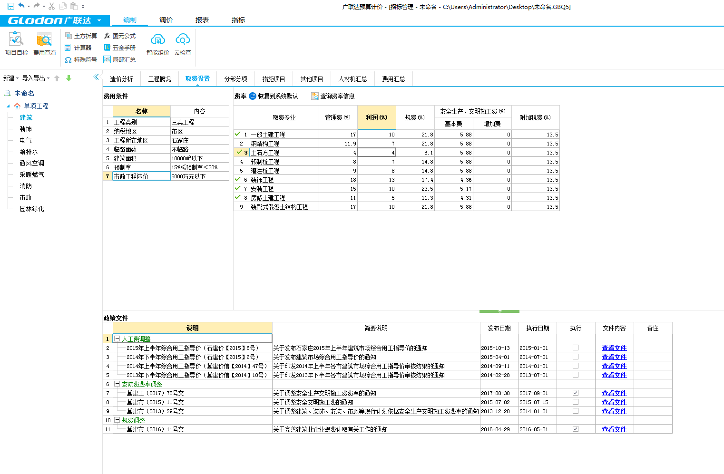Click the Undo arrow icon
Image resolution: width=724 pixels, height=474 pixels.
[x=21, y=6]
